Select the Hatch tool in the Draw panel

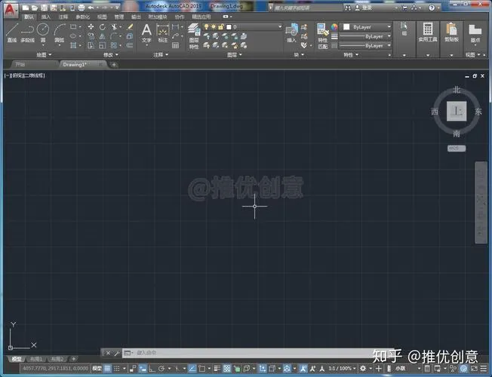73,45
